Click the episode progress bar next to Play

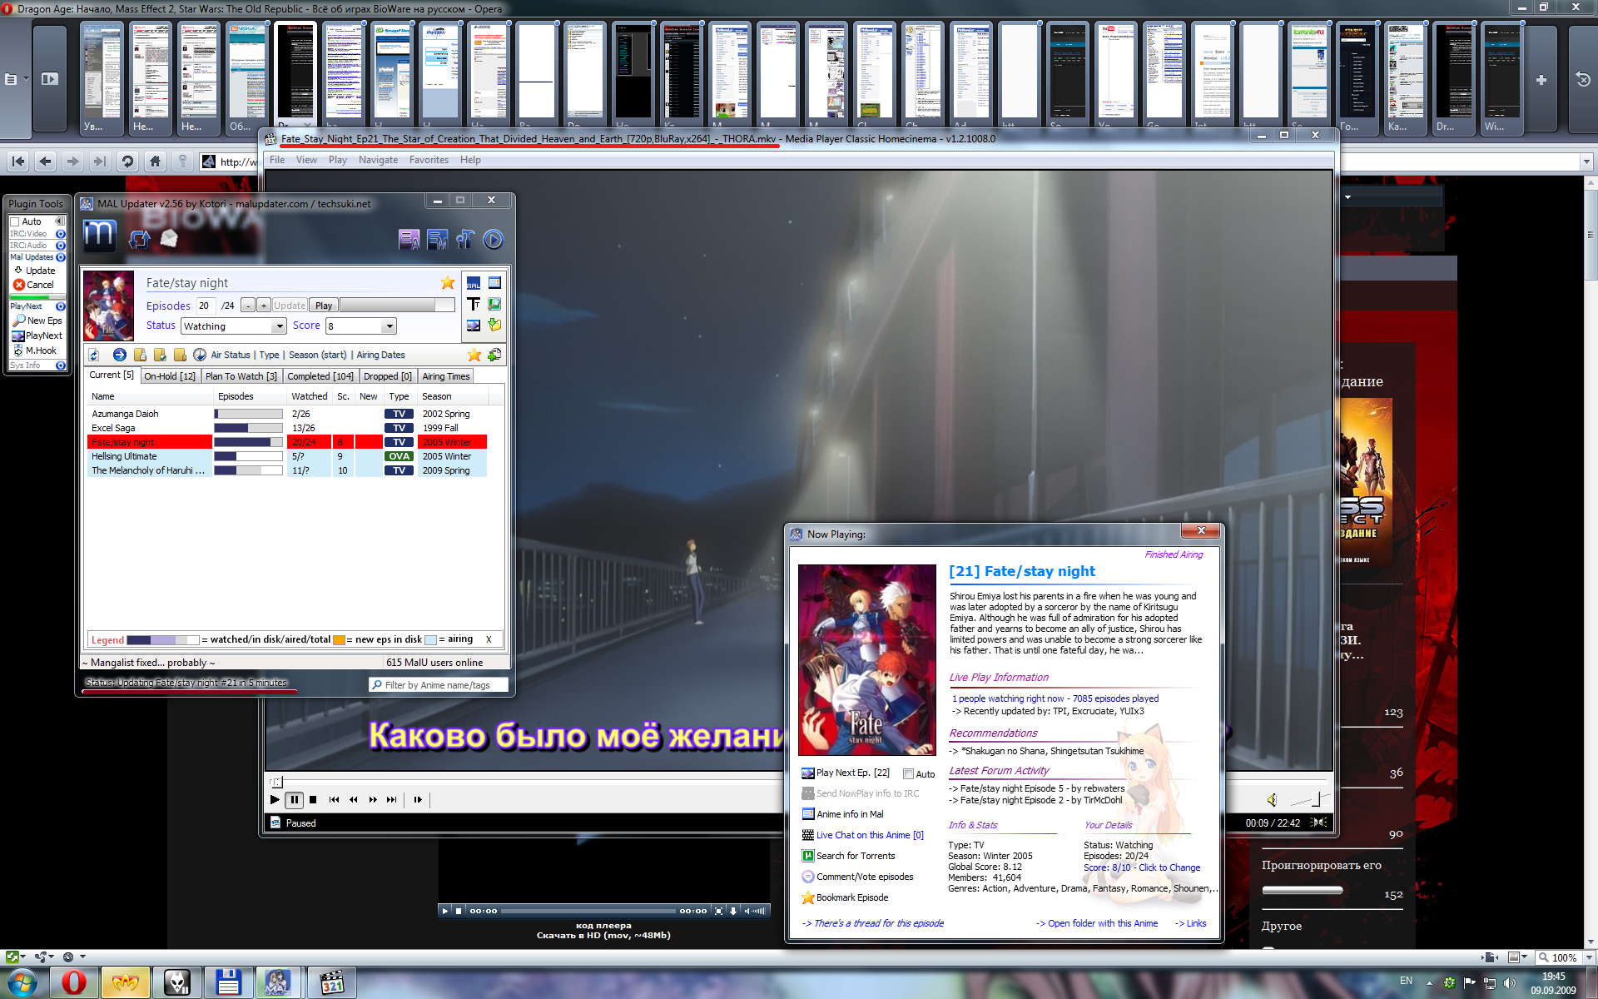[397, 306]
